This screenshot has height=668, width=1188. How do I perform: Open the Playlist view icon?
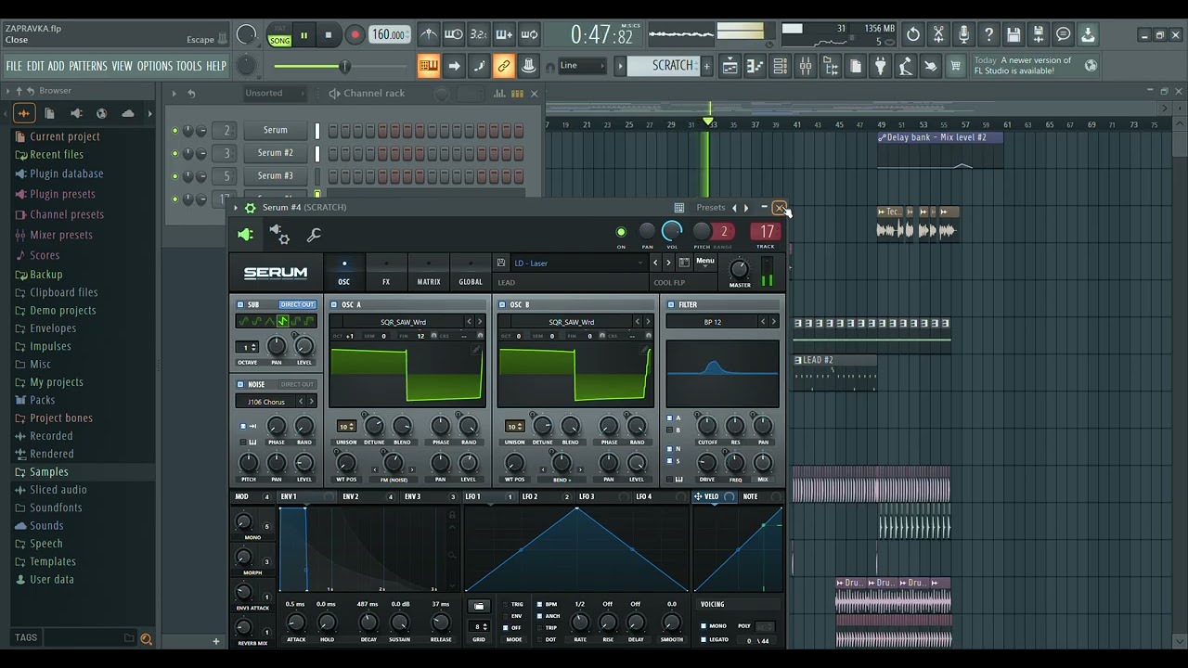coord(730,66)
